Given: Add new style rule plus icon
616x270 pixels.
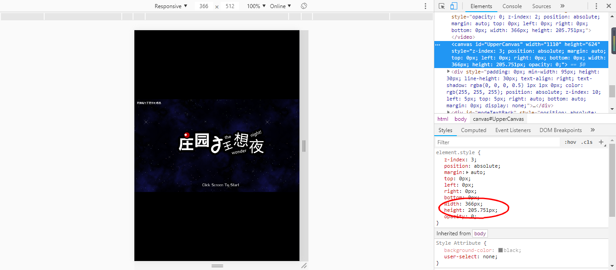Looking at the screenshot, I should click(601, 142).
